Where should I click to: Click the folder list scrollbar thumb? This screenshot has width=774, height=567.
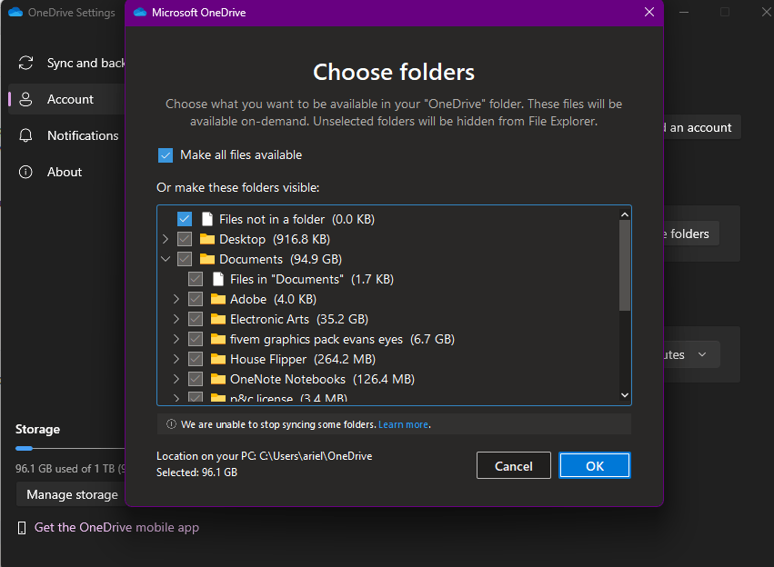625,265
